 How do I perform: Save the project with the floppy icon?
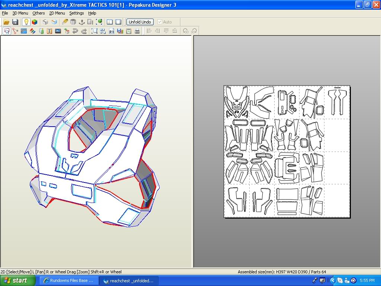15,22
